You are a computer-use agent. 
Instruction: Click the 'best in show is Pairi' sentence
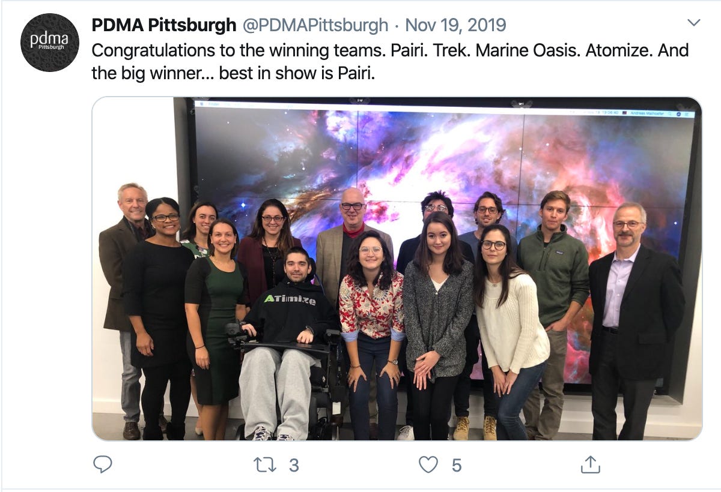coord(297,74)
